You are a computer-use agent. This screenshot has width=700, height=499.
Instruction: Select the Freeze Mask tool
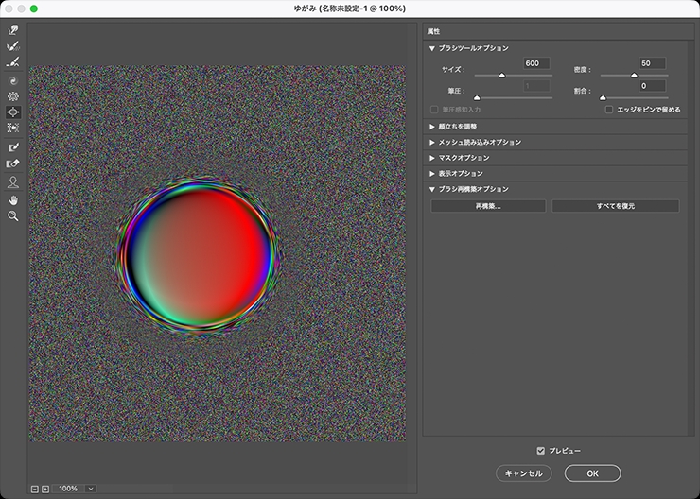point(13,147)
